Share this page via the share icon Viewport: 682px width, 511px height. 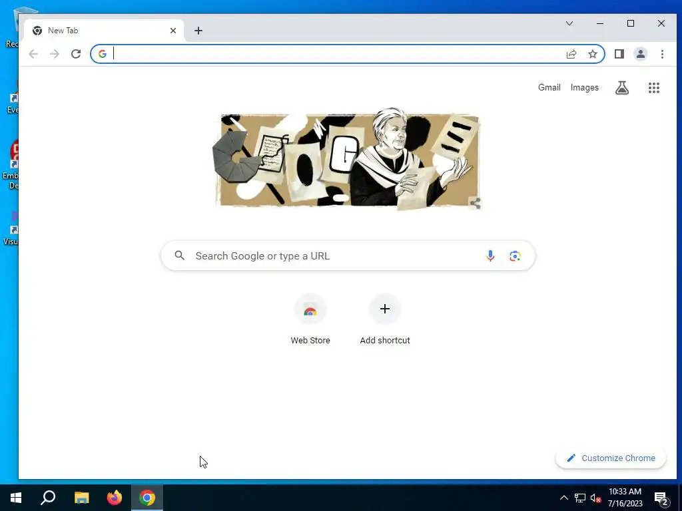571,54
